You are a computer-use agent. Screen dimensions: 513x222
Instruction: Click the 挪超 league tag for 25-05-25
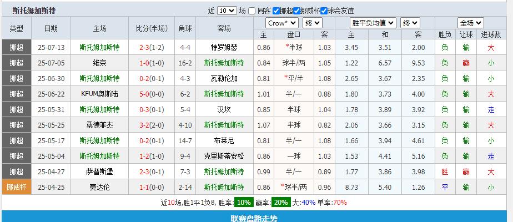[17, 125]
